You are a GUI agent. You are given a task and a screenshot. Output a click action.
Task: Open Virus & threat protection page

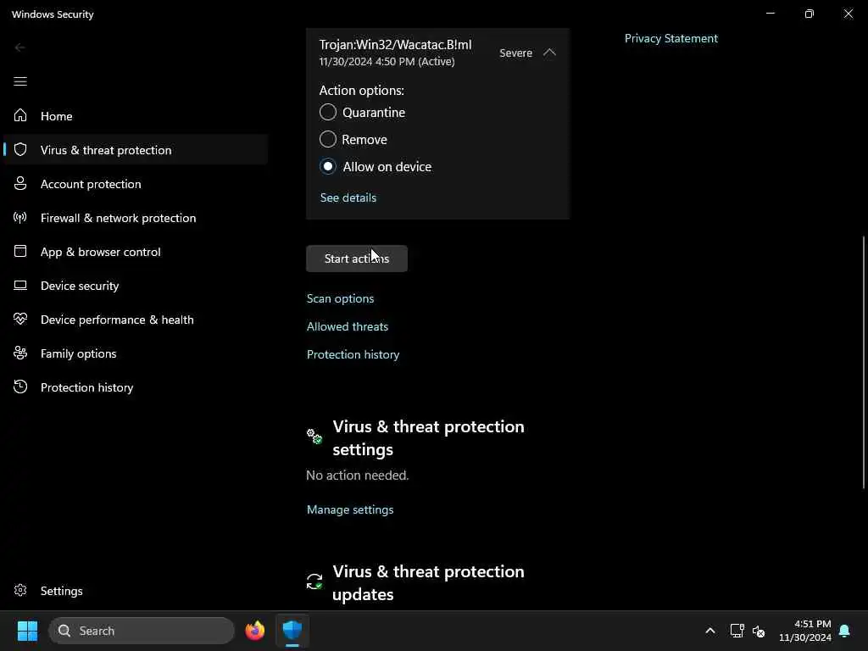coord(135,149)
